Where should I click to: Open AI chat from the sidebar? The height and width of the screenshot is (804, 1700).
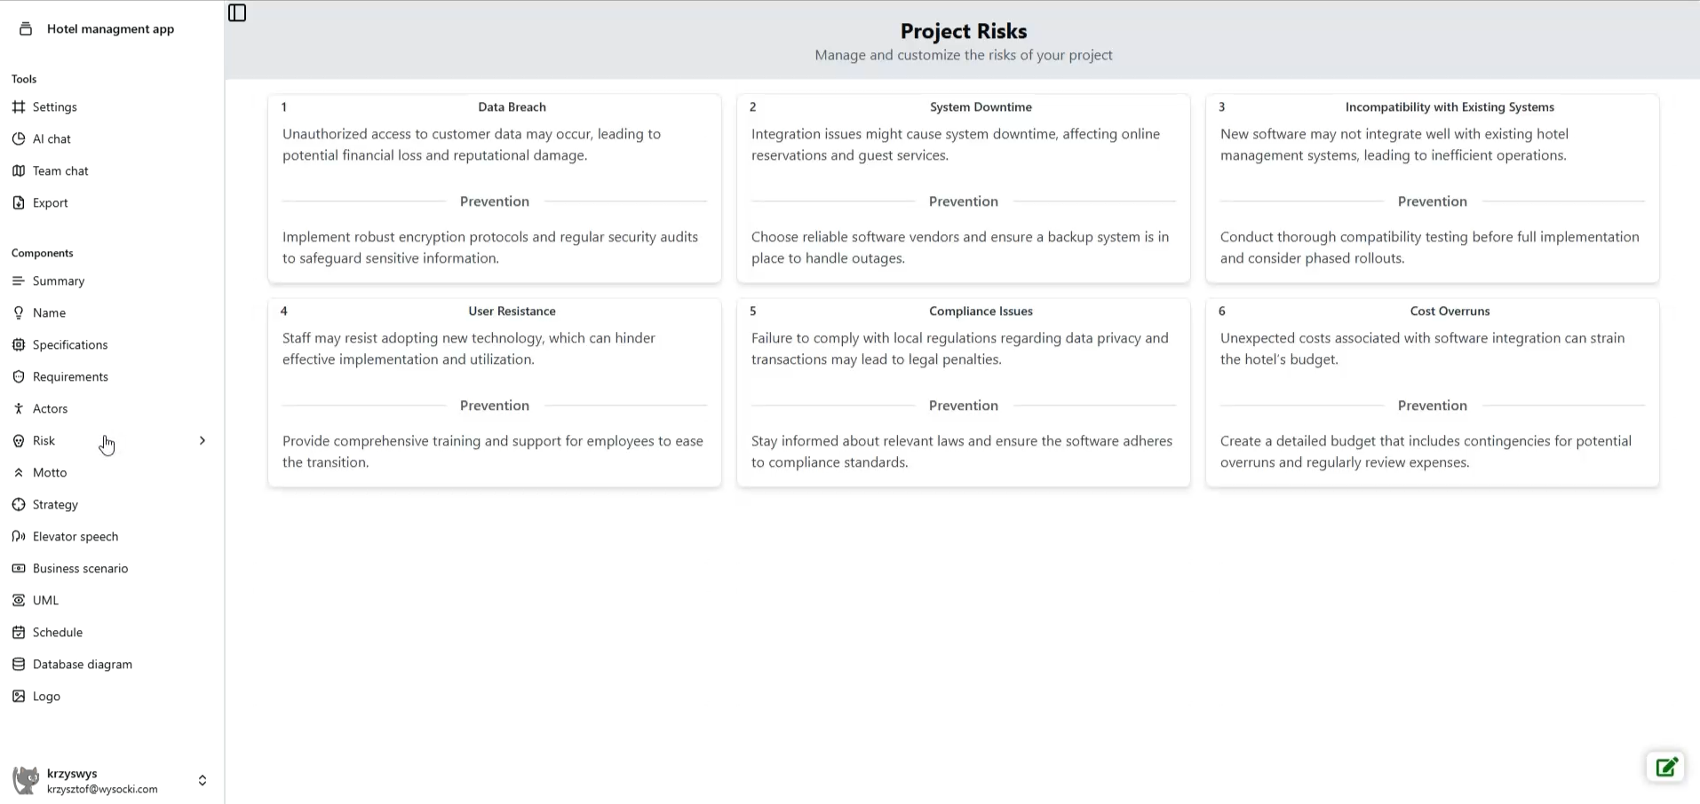point(52,139)
